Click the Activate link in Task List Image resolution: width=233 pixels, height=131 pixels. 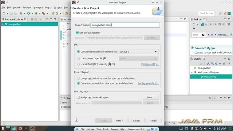(x=223, y=35)
